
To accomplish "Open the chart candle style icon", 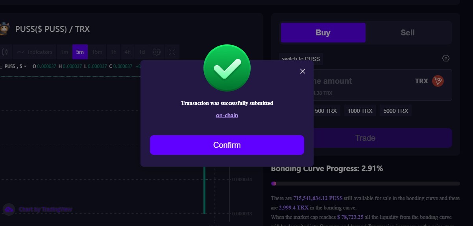I will point(5,52).
